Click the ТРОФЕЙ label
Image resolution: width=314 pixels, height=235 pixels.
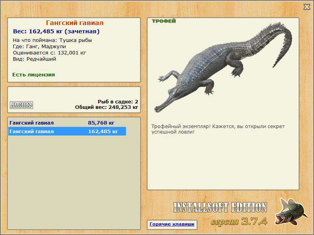pos(164,21)
